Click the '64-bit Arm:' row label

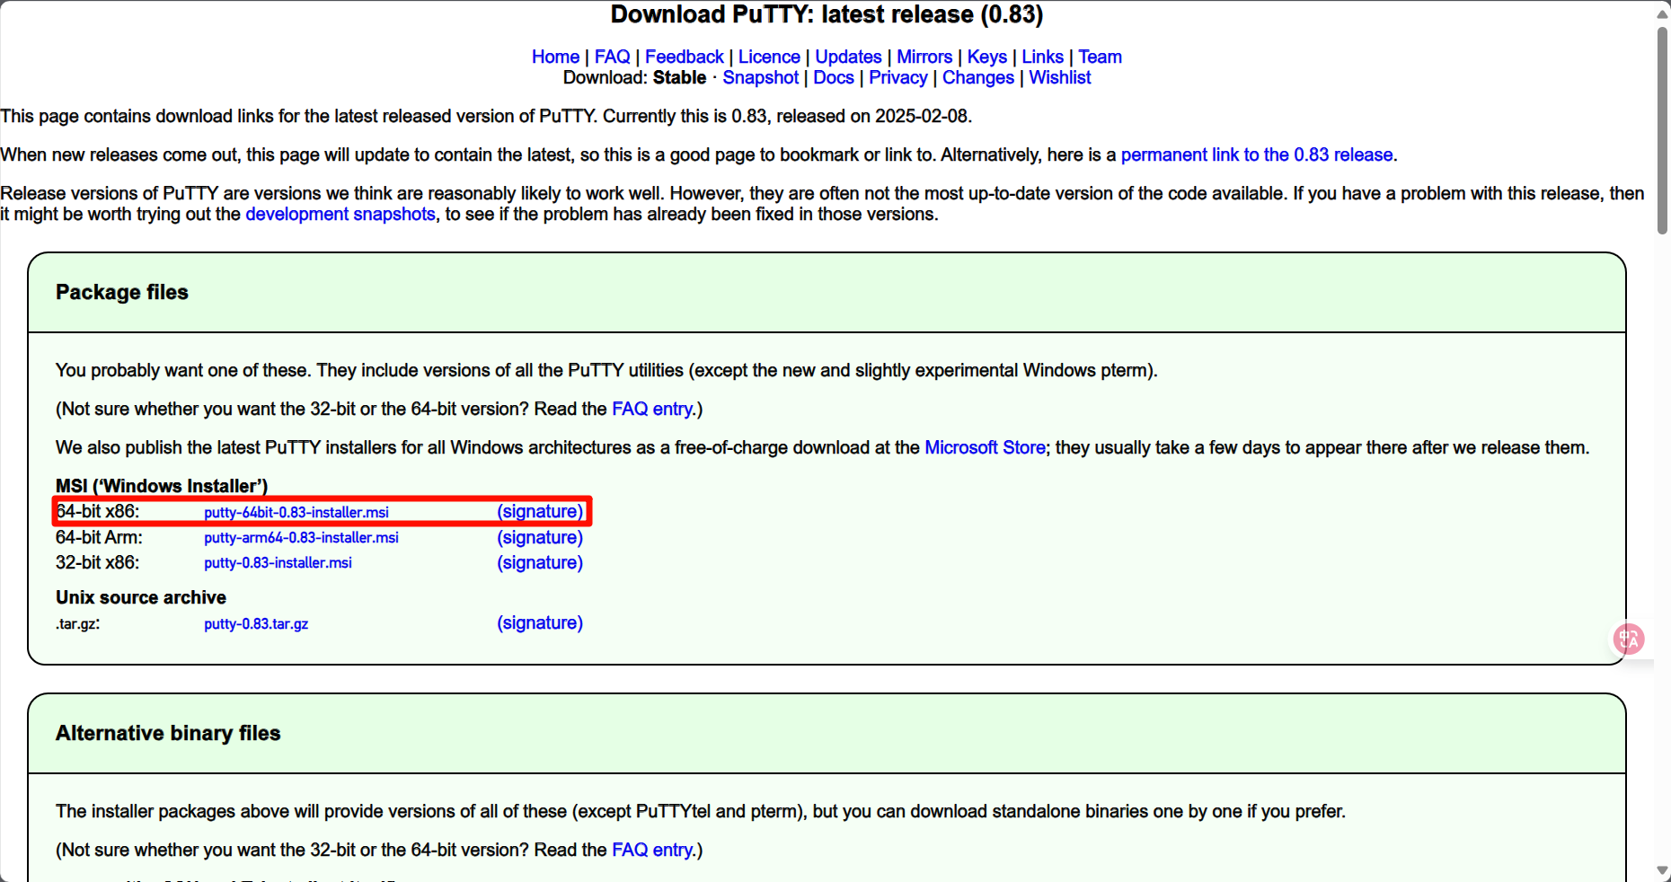tap(99, 537)
